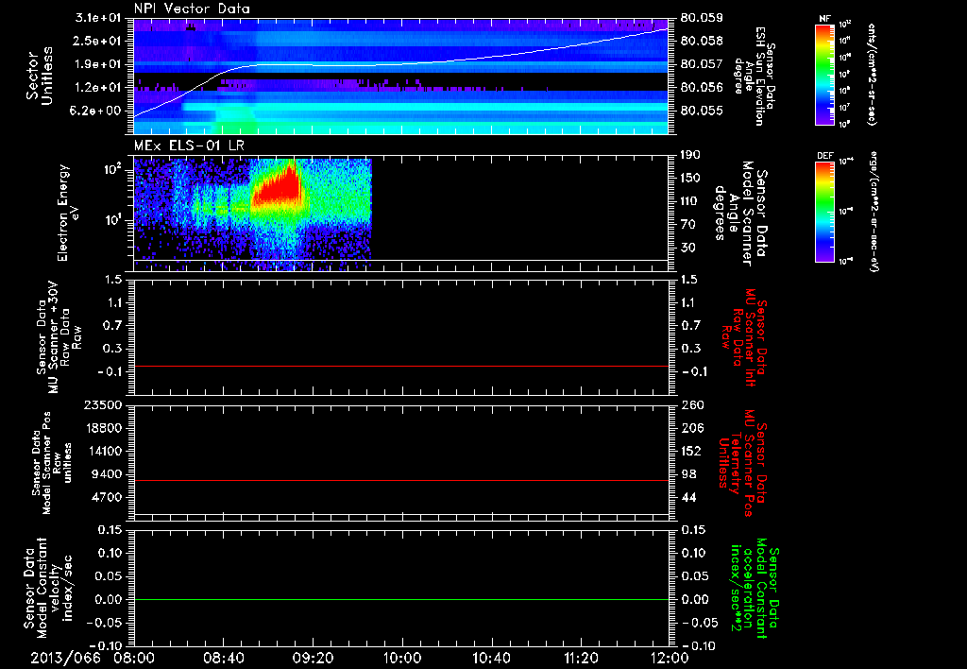The width and height of the screenshot is (967, 669).
Task: Click the 260 telemetry tick value
Action: tap(692, 404)
